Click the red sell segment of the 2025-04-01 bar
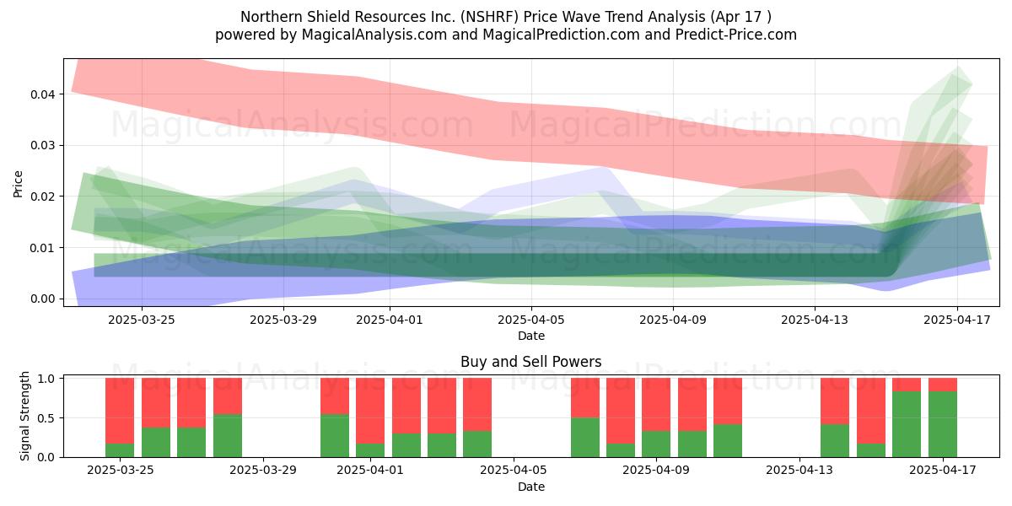This screenshot has width=1012, height=506. (x=370, y=411)
